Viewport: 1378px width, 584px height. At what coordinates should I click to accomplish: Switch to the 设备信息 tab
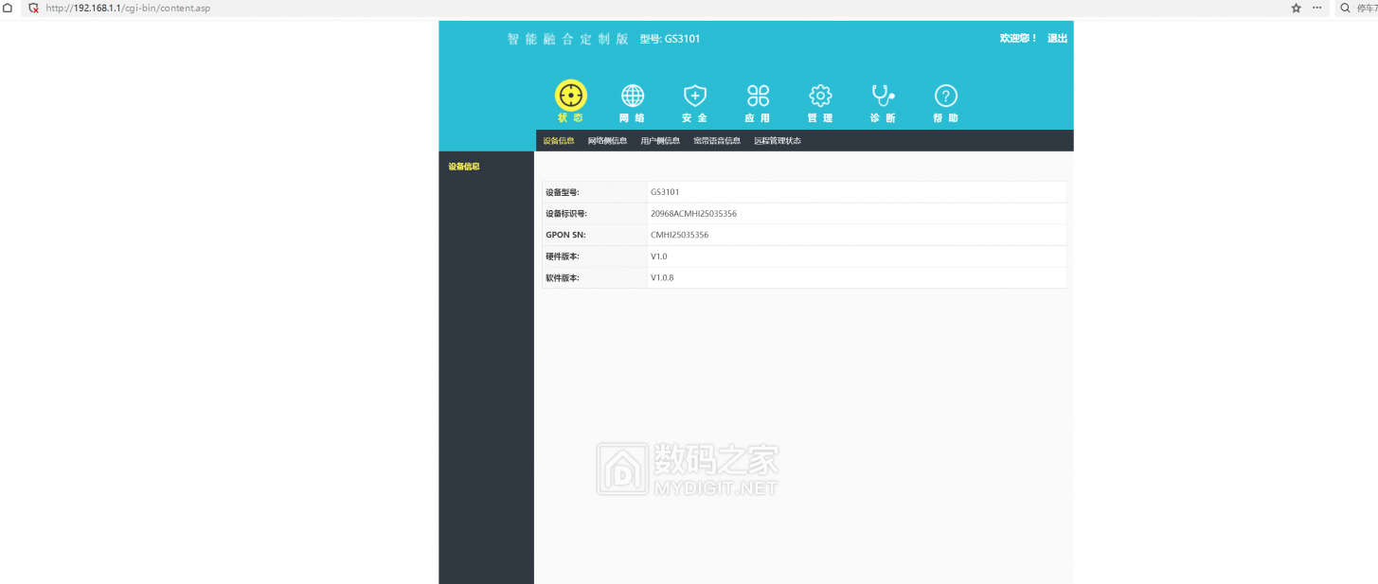558,141
